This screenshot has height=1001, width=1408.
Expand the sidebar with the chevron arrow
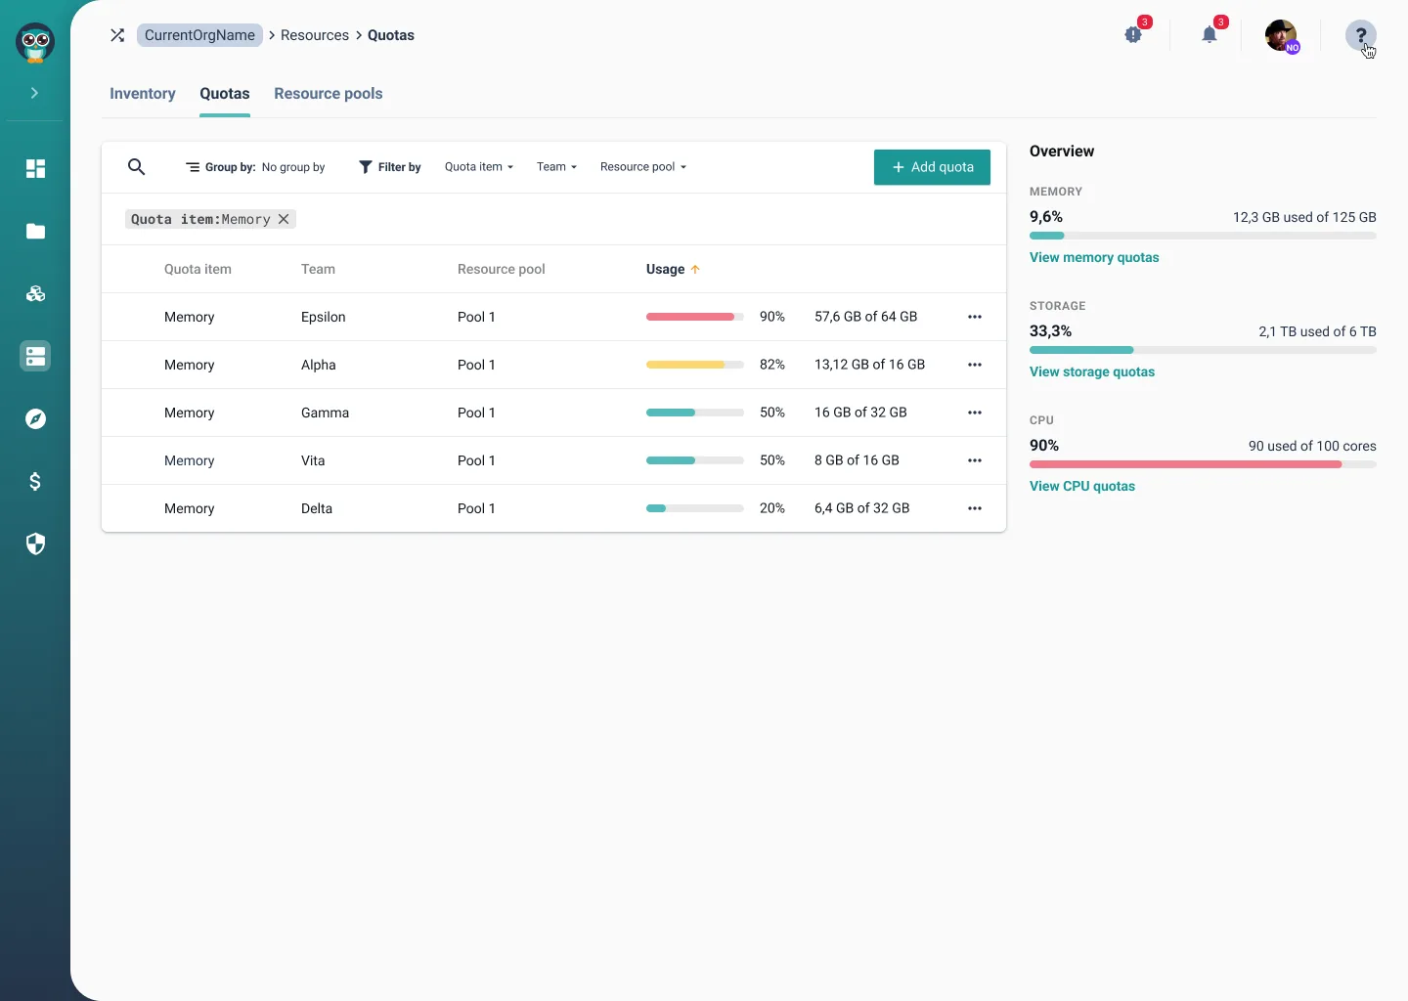tap(34, 93)
